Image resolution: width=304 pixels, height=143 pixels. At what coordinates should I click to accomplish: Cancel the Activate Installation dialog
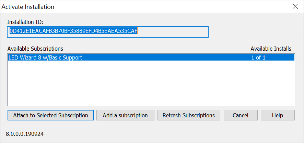click(240, 115)
